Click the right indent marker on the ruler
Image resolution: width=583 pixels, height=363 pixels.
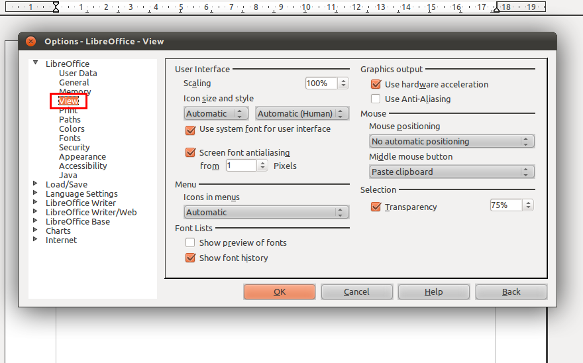(x=496, y=9)
